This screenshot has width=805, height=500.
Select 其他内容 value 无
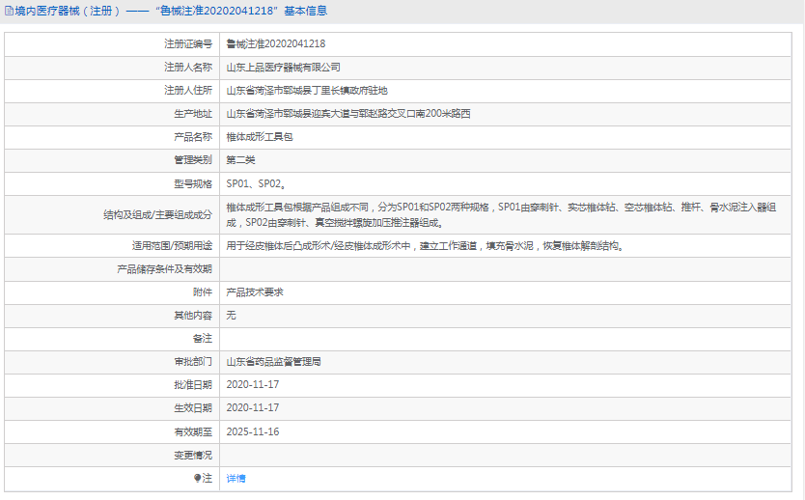(231, 316)
